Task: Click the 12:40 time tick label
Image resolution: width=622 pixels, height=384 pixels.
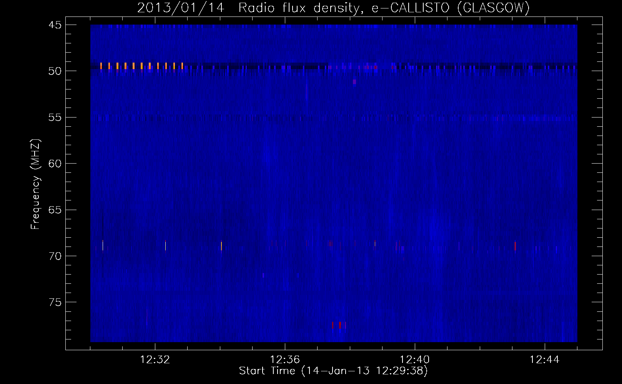Action: 415,360
